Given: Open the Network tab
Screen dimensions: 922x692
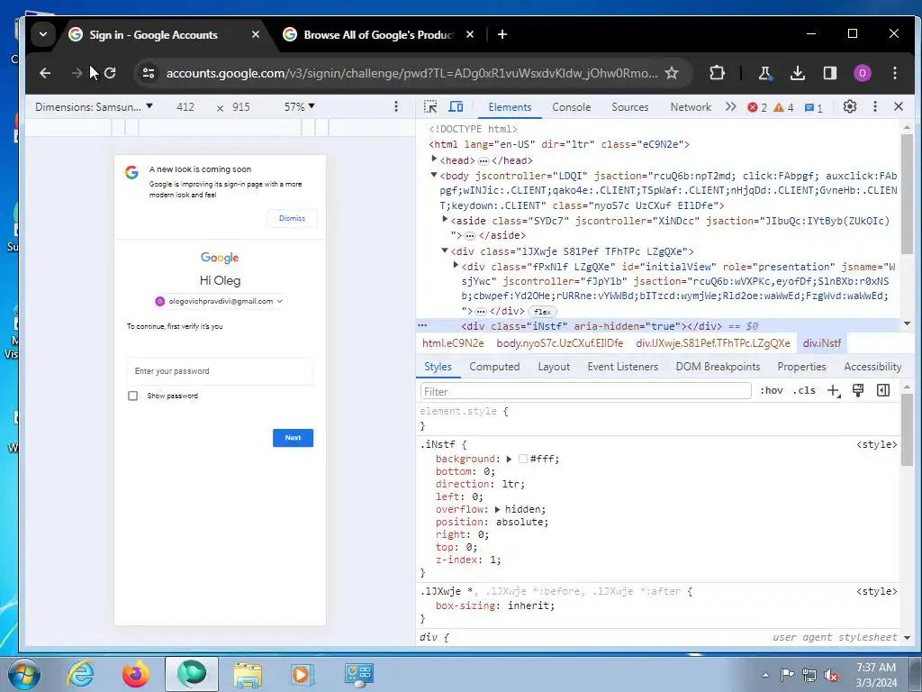Looking at the screenshot, I should pos(691,107).
